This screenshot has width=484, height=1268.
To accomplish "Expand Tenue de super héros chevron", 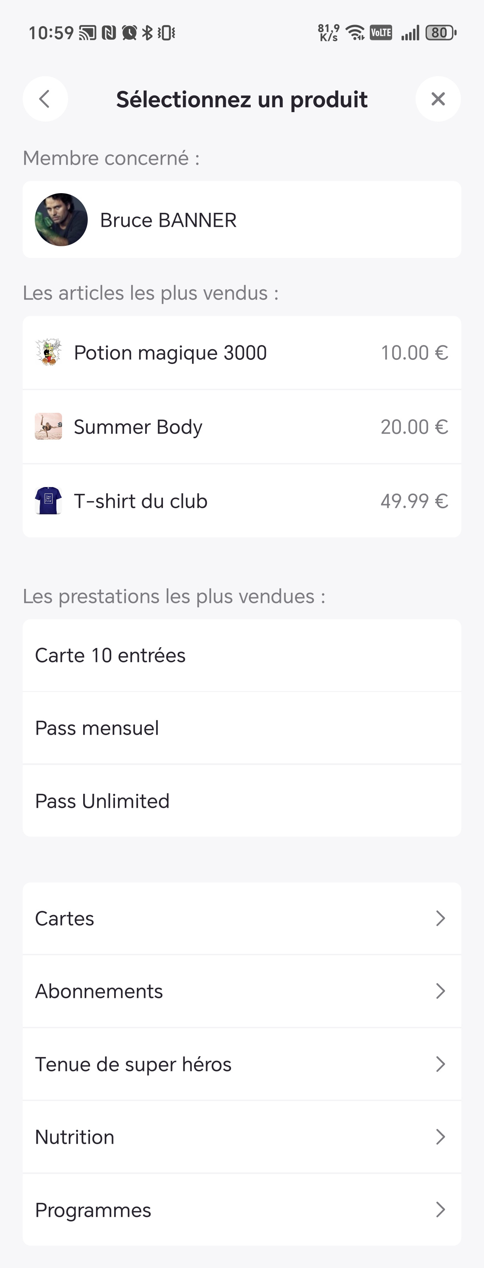I will (440, 1064).
